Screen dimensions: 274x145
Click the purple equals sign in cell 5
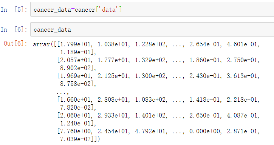pyautogui.click(x=73, y=10)
